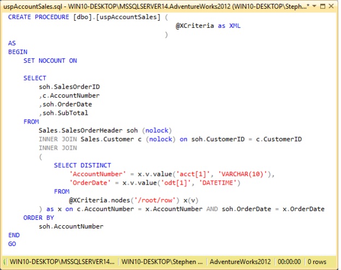Click AdventureWorks2012 in the status bar

click(240, 261)
